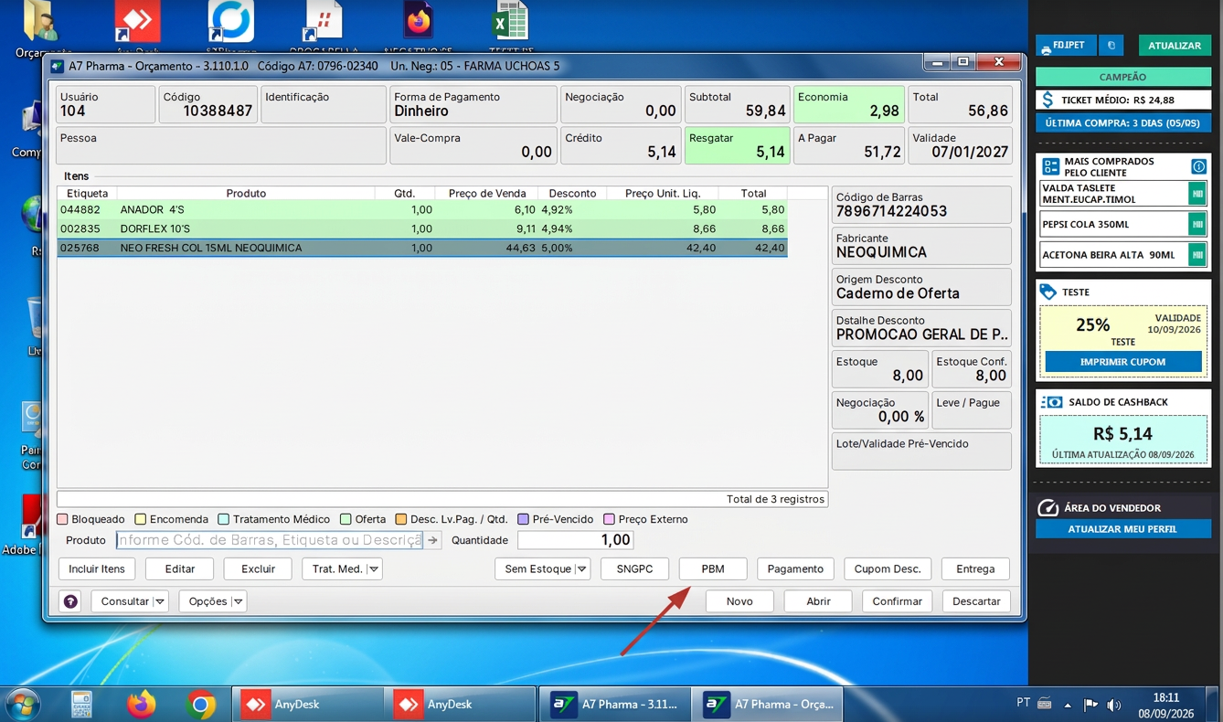
Task: Click the green ATUALIZAR button
Action: (1175, 45)
